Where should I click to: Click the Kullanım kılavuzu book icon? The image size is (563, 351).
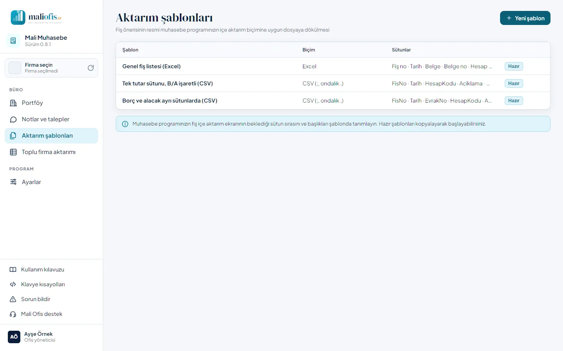click(13, 269)
